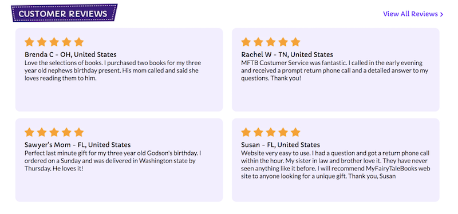Select the Brenda C - OH reviewer name
The width and height of the screenshot is (458, 214).
point(70,54)
